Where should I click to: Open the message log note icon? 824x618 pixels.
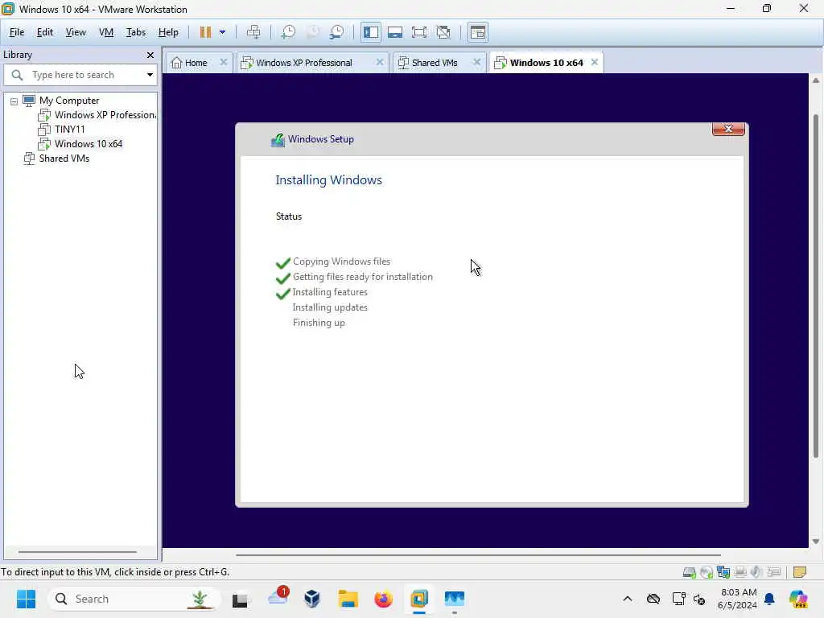pos(800,572)
